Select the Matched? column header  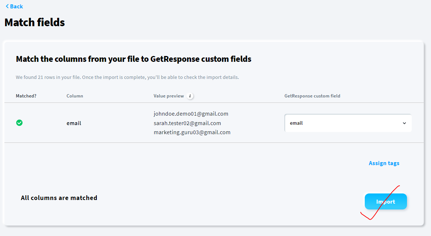(x=26, y=96)
